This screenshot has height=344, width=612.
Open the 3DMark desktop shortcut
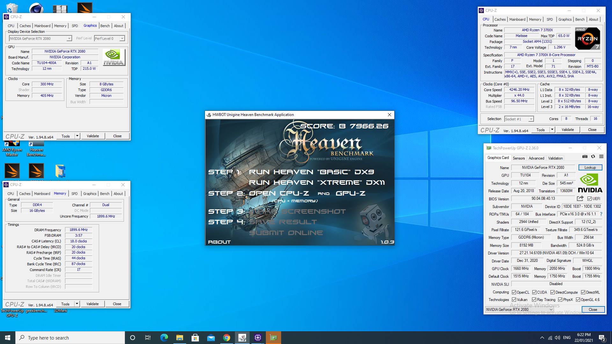(60, 311)
